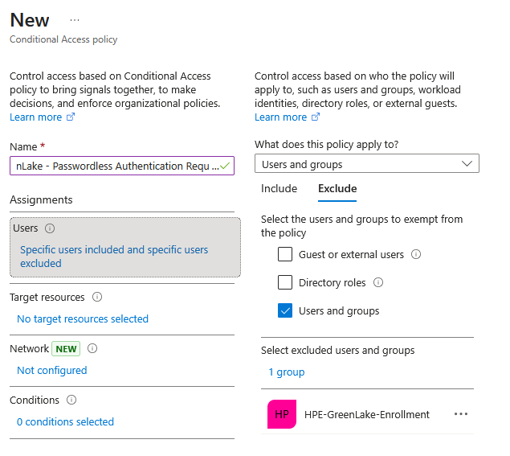Enable Guest or external users checkbox
The image size is (510, 456).
coord(285,255)
